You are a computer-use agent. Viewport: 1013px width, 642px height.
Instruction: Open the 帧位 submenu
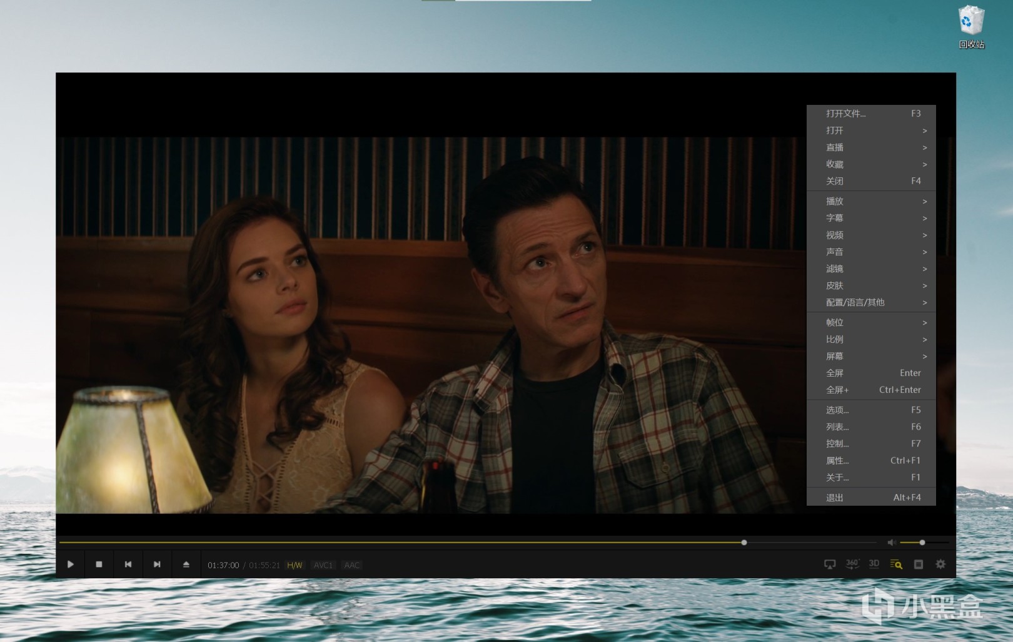[x=871, y=322]
